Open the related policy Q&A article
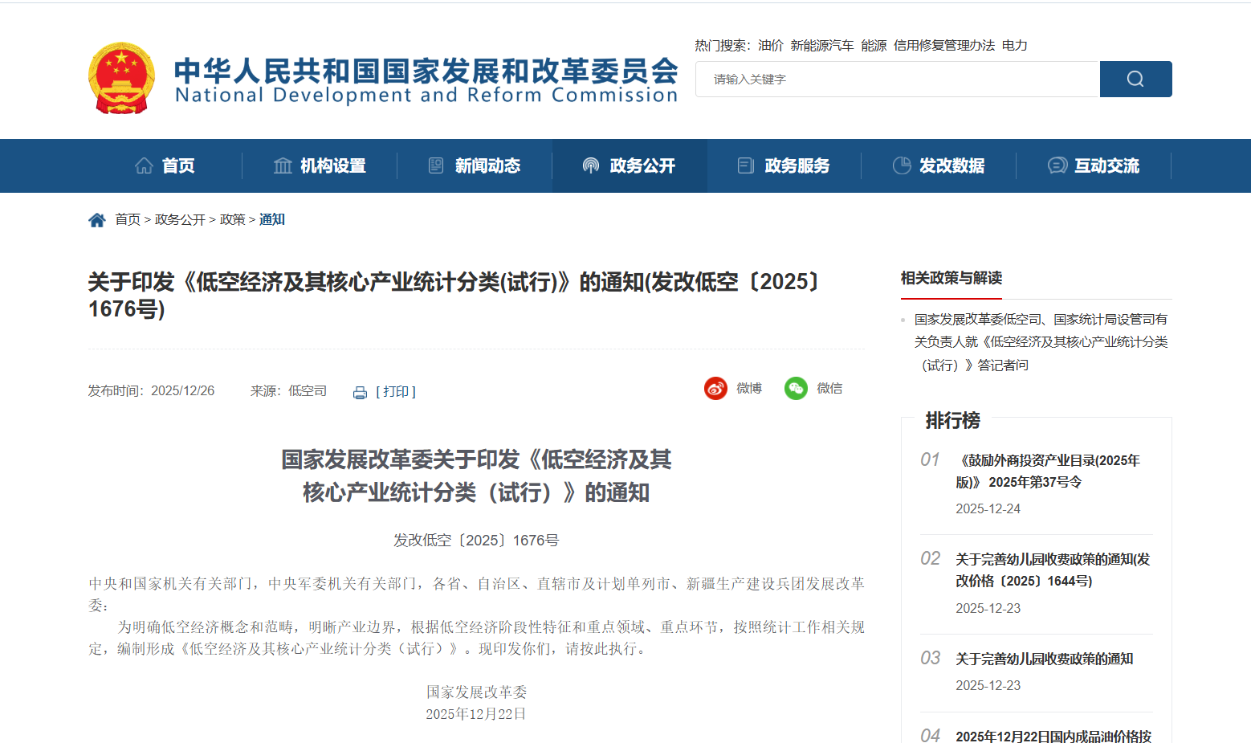 tap(1040, 341)
